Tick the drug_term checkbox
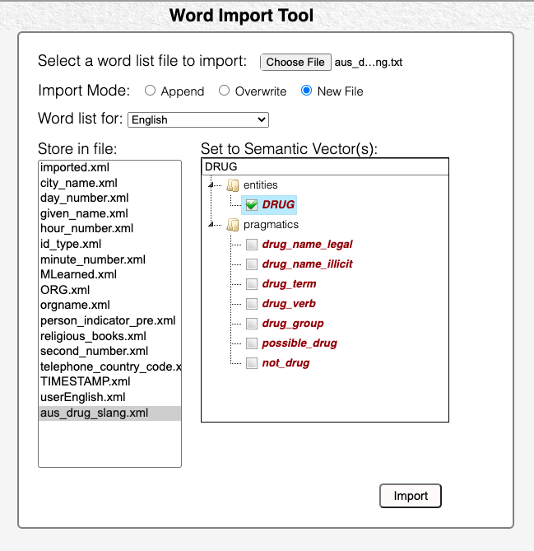 point(252,284)
